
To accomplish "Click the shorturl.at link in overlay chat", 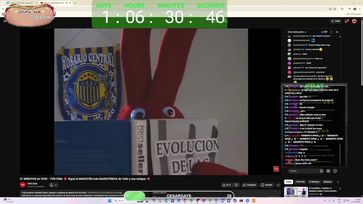I will (297, 121).
